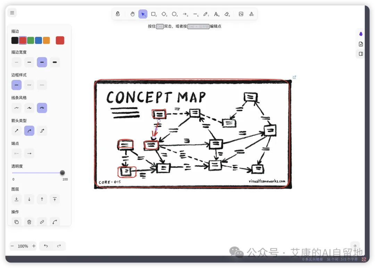Open the insert image tool
This screenshot has width=375, height=268.
tap(241, 14)
